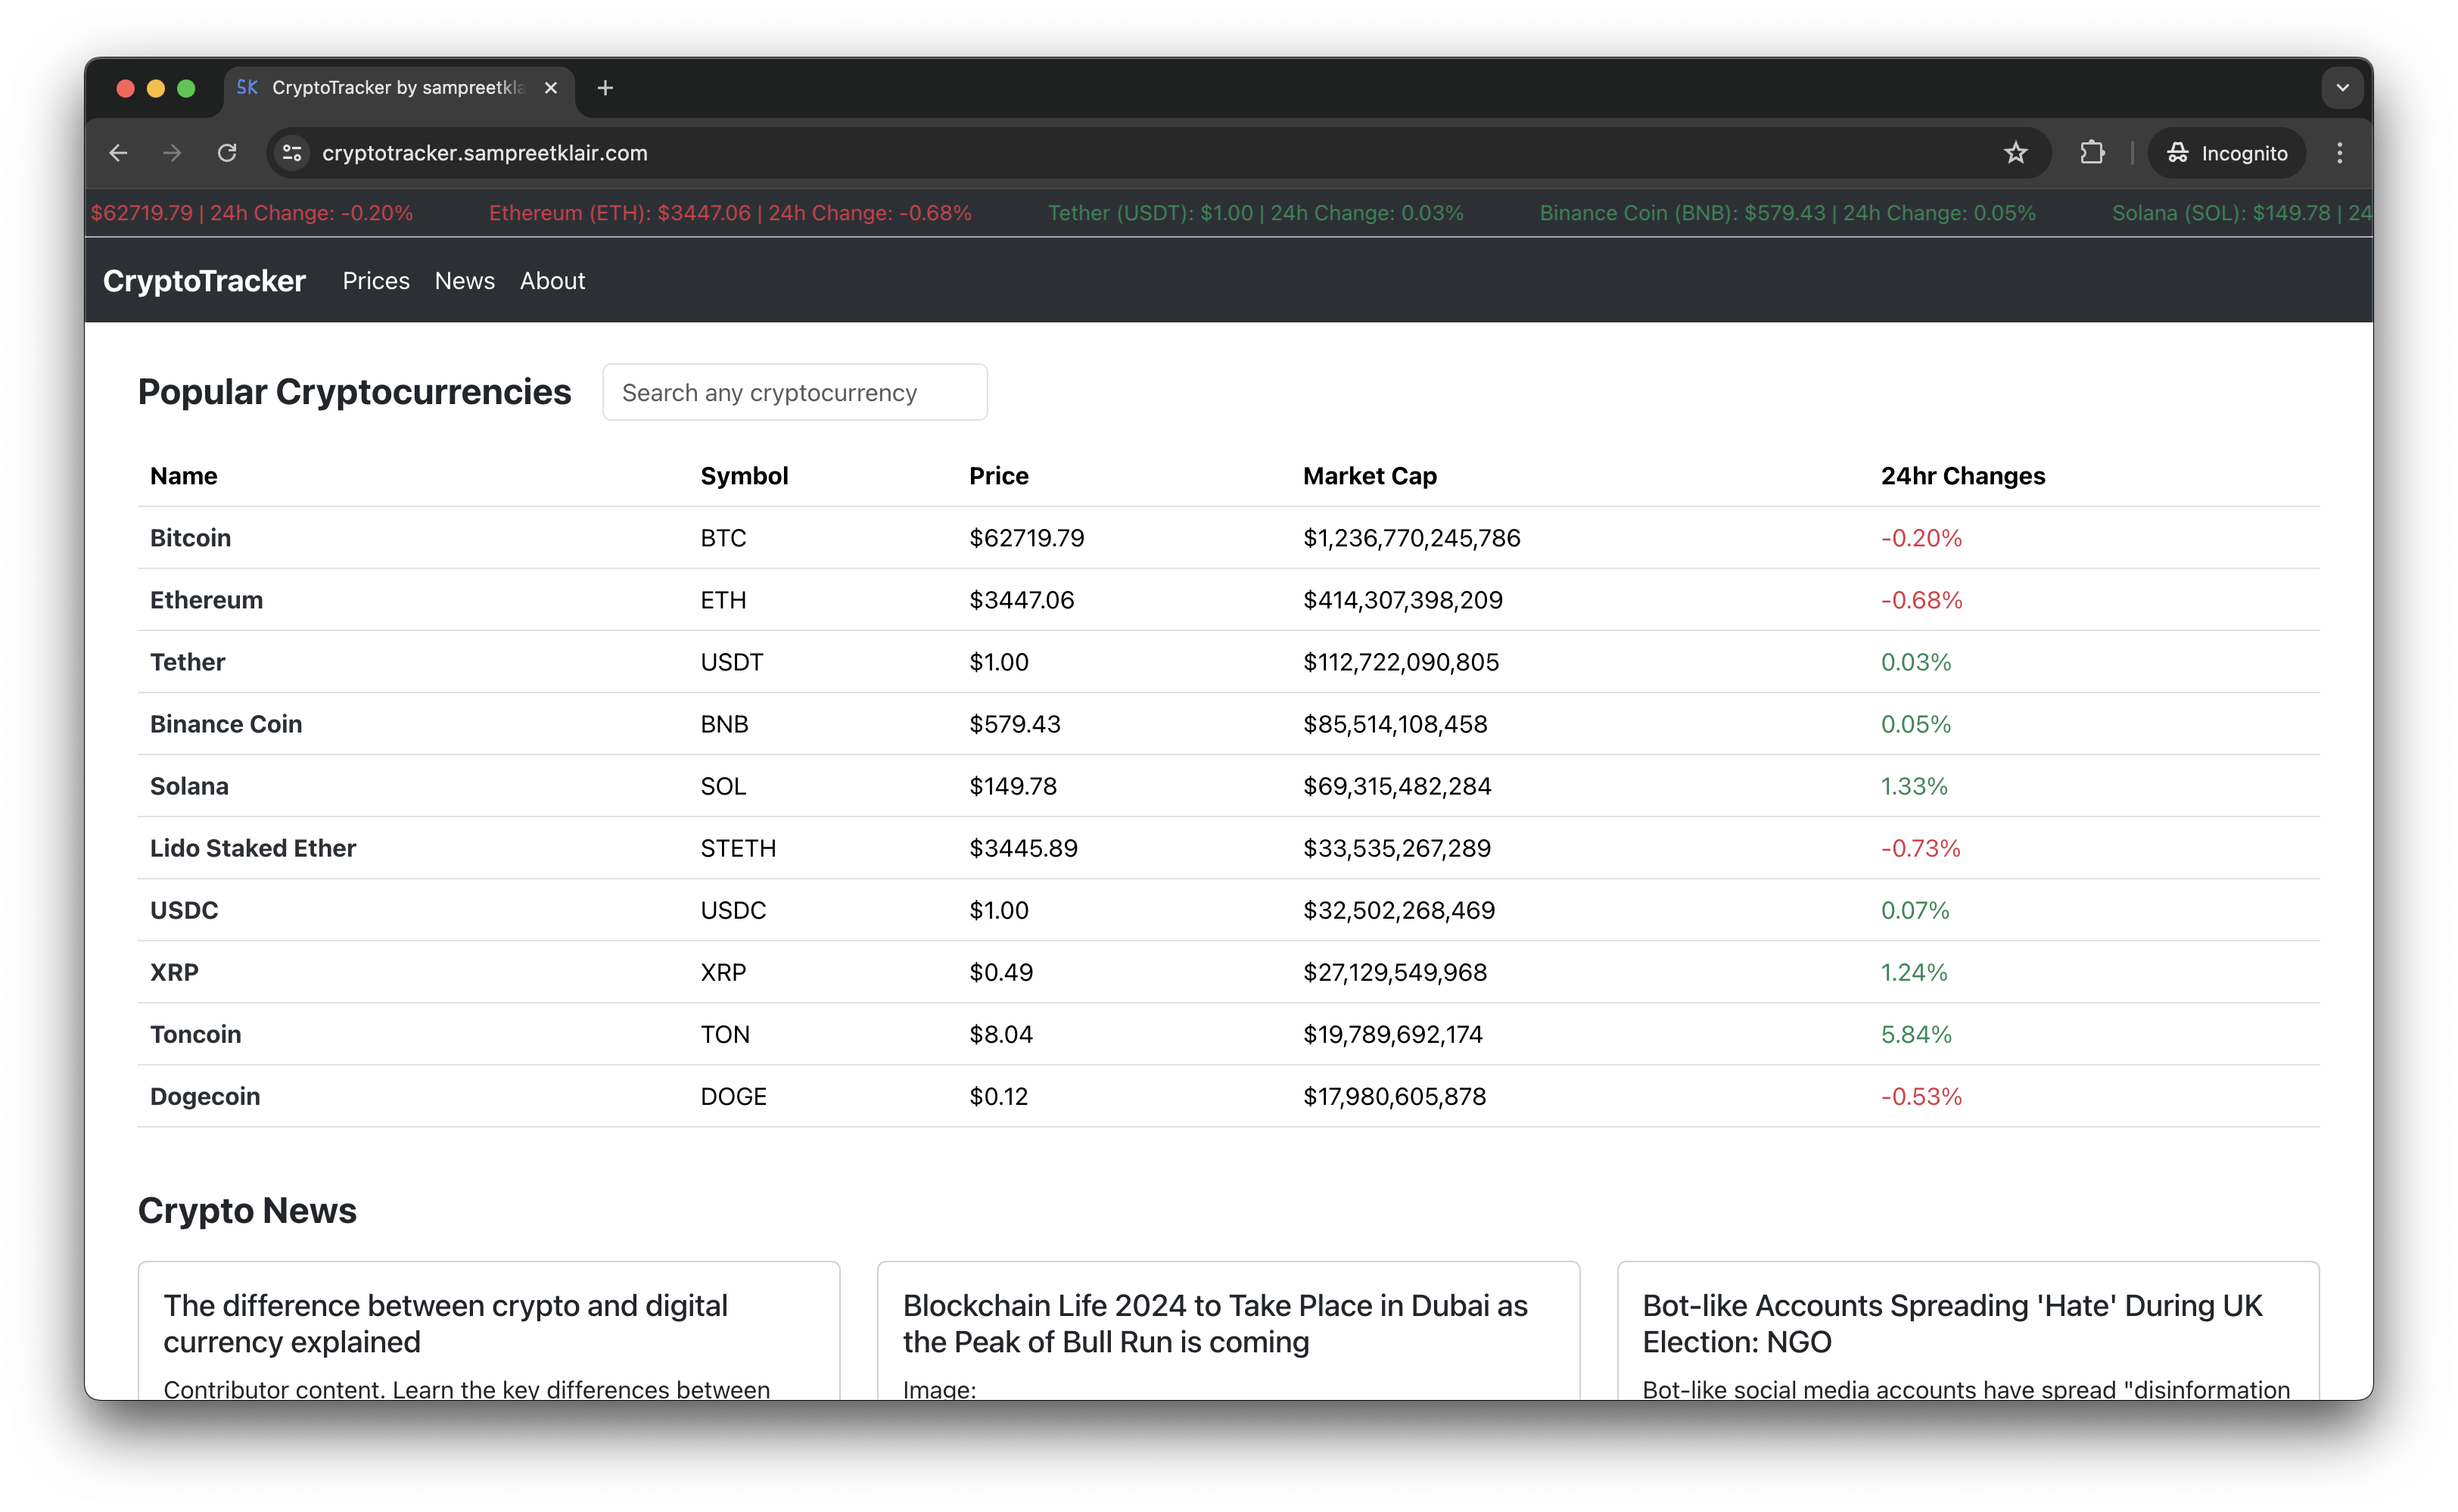Viewport: 2458px width, 1512px height.
Task: Open the Prices nav menu item
Action: 376,281
